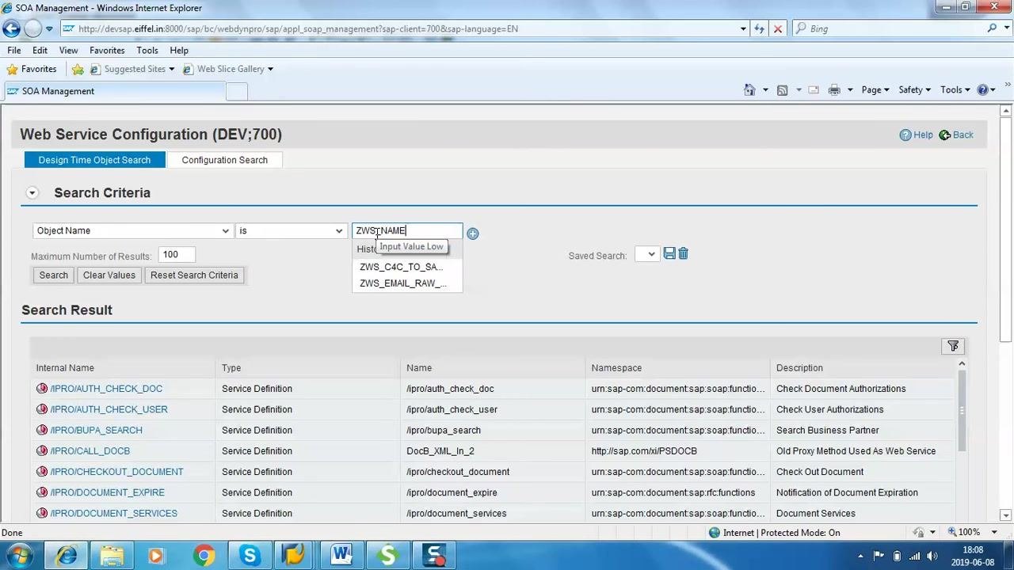Click the browser back arrow

[11, 28]
